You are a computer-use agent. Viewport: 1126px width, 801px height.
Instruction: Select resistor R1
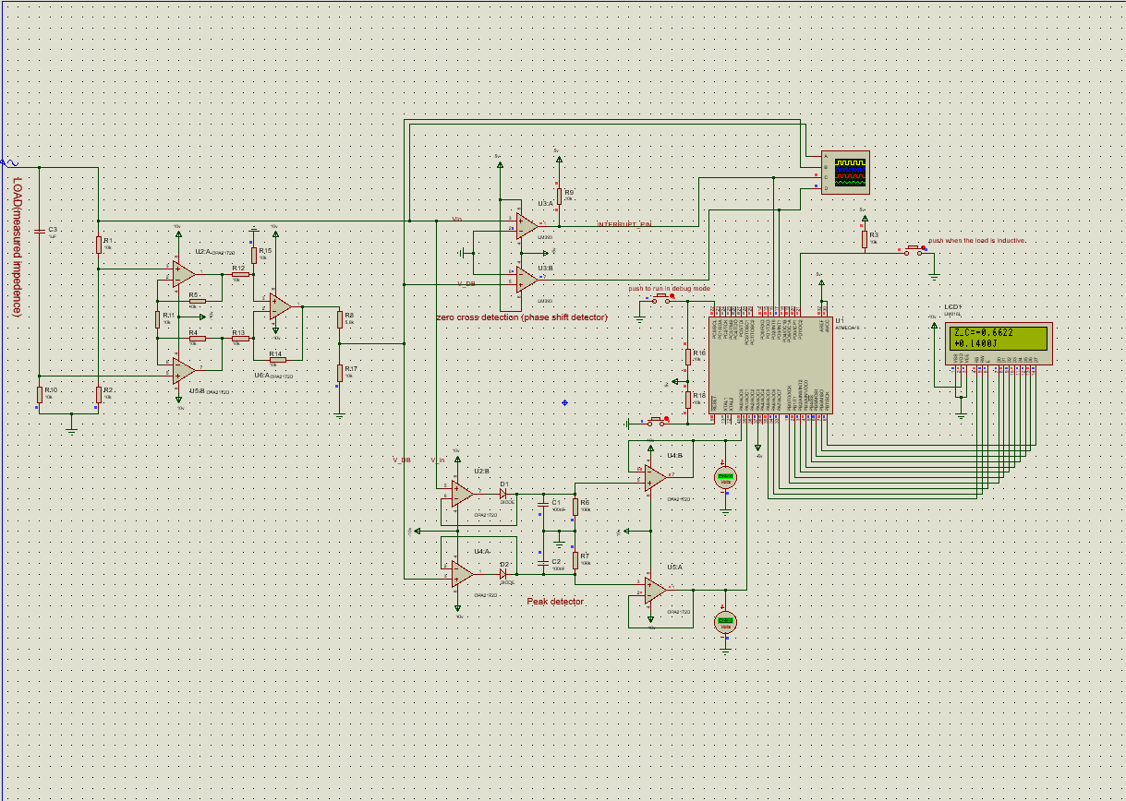point(98,245)
